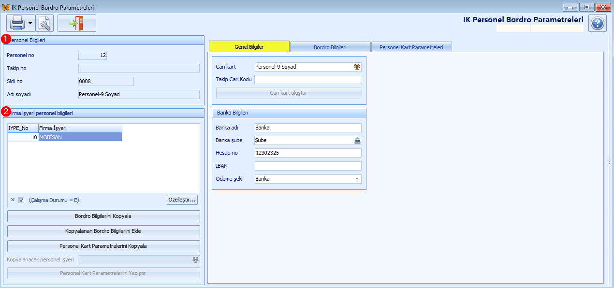Open help with question mark icon
Image resolution: width=614 pixels, height=288 pixels.
(598, 23)
